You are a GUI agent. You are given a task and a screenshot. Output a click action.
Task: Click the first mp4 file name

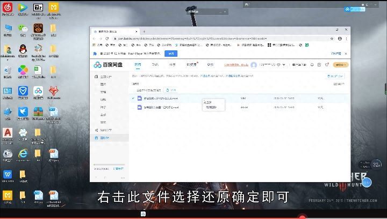[161, 99]
